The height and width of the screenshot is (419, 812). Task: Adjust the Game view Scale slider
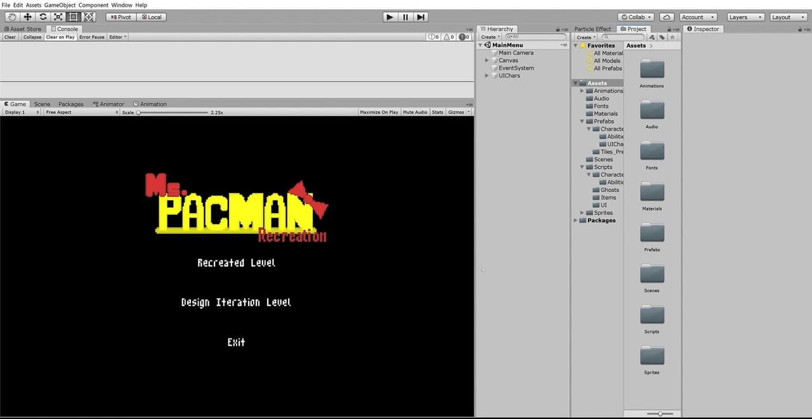(173, 112)
